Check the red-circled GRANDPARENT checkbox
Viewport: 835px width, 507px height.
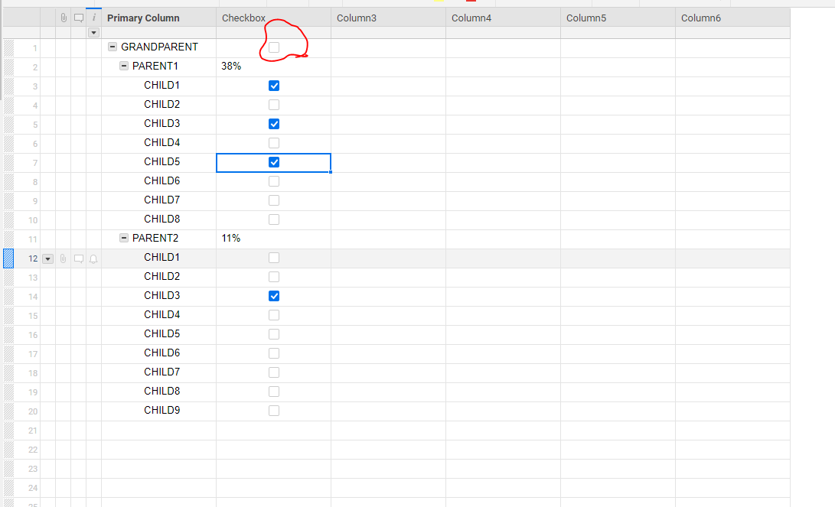point(274,47)
